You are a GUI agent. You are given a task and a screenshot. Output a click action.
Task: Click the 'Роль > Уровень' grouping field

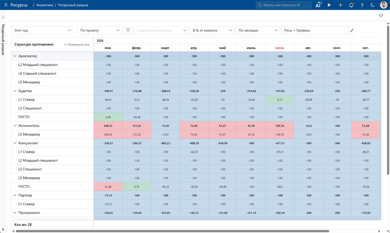coord(315,30)
